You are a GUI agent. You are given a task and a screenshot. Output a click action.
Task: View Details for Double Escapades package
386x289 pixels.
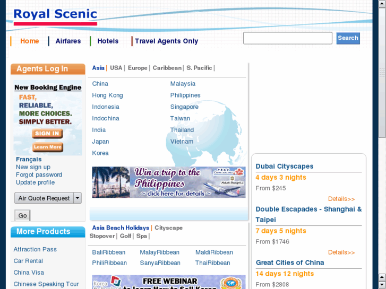click(341, 252)
